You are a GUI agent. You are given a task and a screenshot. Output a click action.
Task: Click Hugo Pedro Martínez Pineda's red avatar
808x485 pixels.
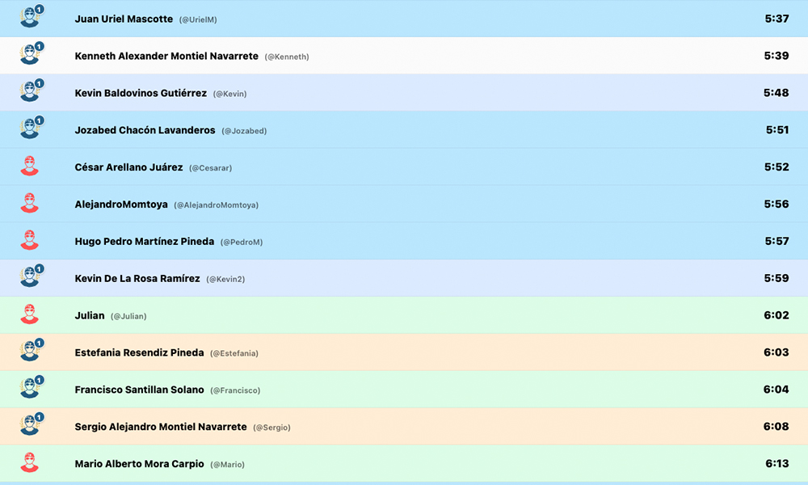pos(30,241)
